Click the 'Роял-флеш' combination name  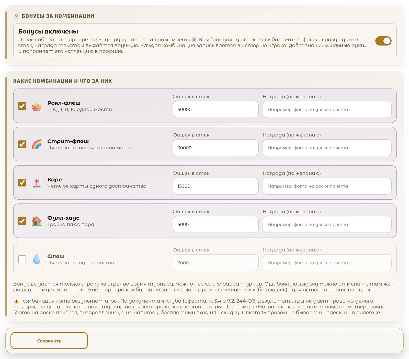coord(64,103)
